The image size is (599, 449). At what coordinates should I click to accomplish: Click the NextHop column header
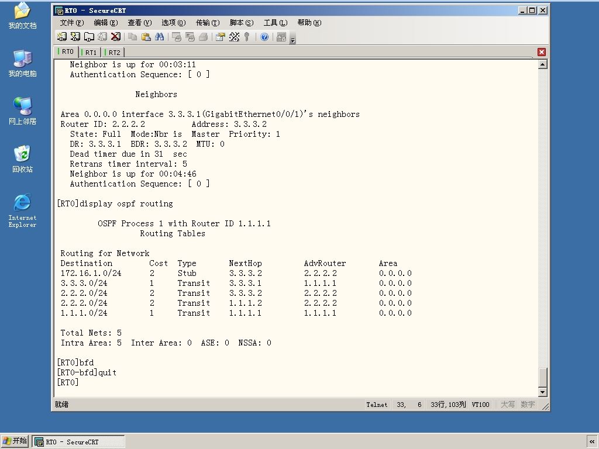245,263
